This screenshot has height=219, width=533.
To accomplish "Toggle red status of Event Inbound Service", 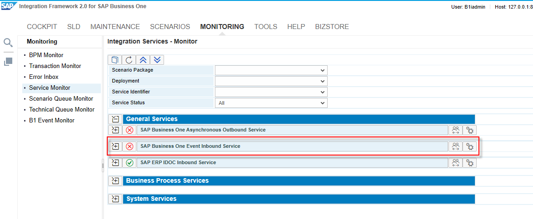I will tap(130, 146).
